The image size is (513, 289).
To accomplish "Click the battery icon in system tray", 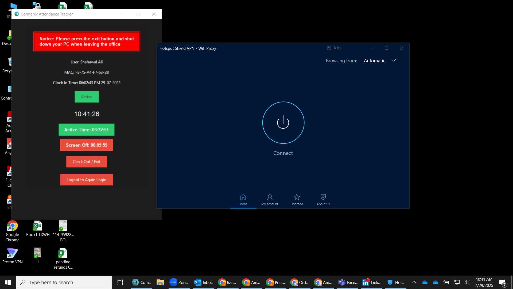I will click(446, 282).
